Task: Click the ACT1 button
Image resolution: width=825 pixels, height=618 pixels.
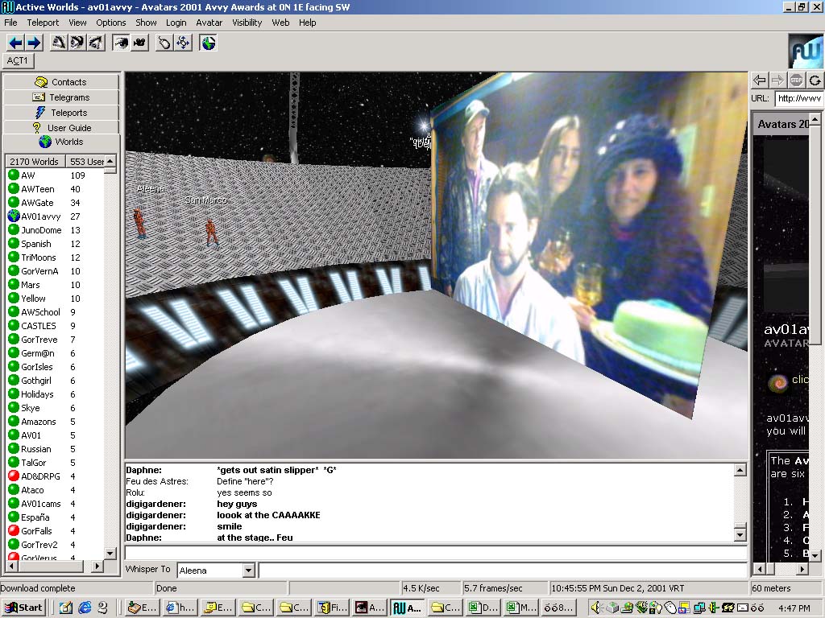Action: [x=18, y=61]
